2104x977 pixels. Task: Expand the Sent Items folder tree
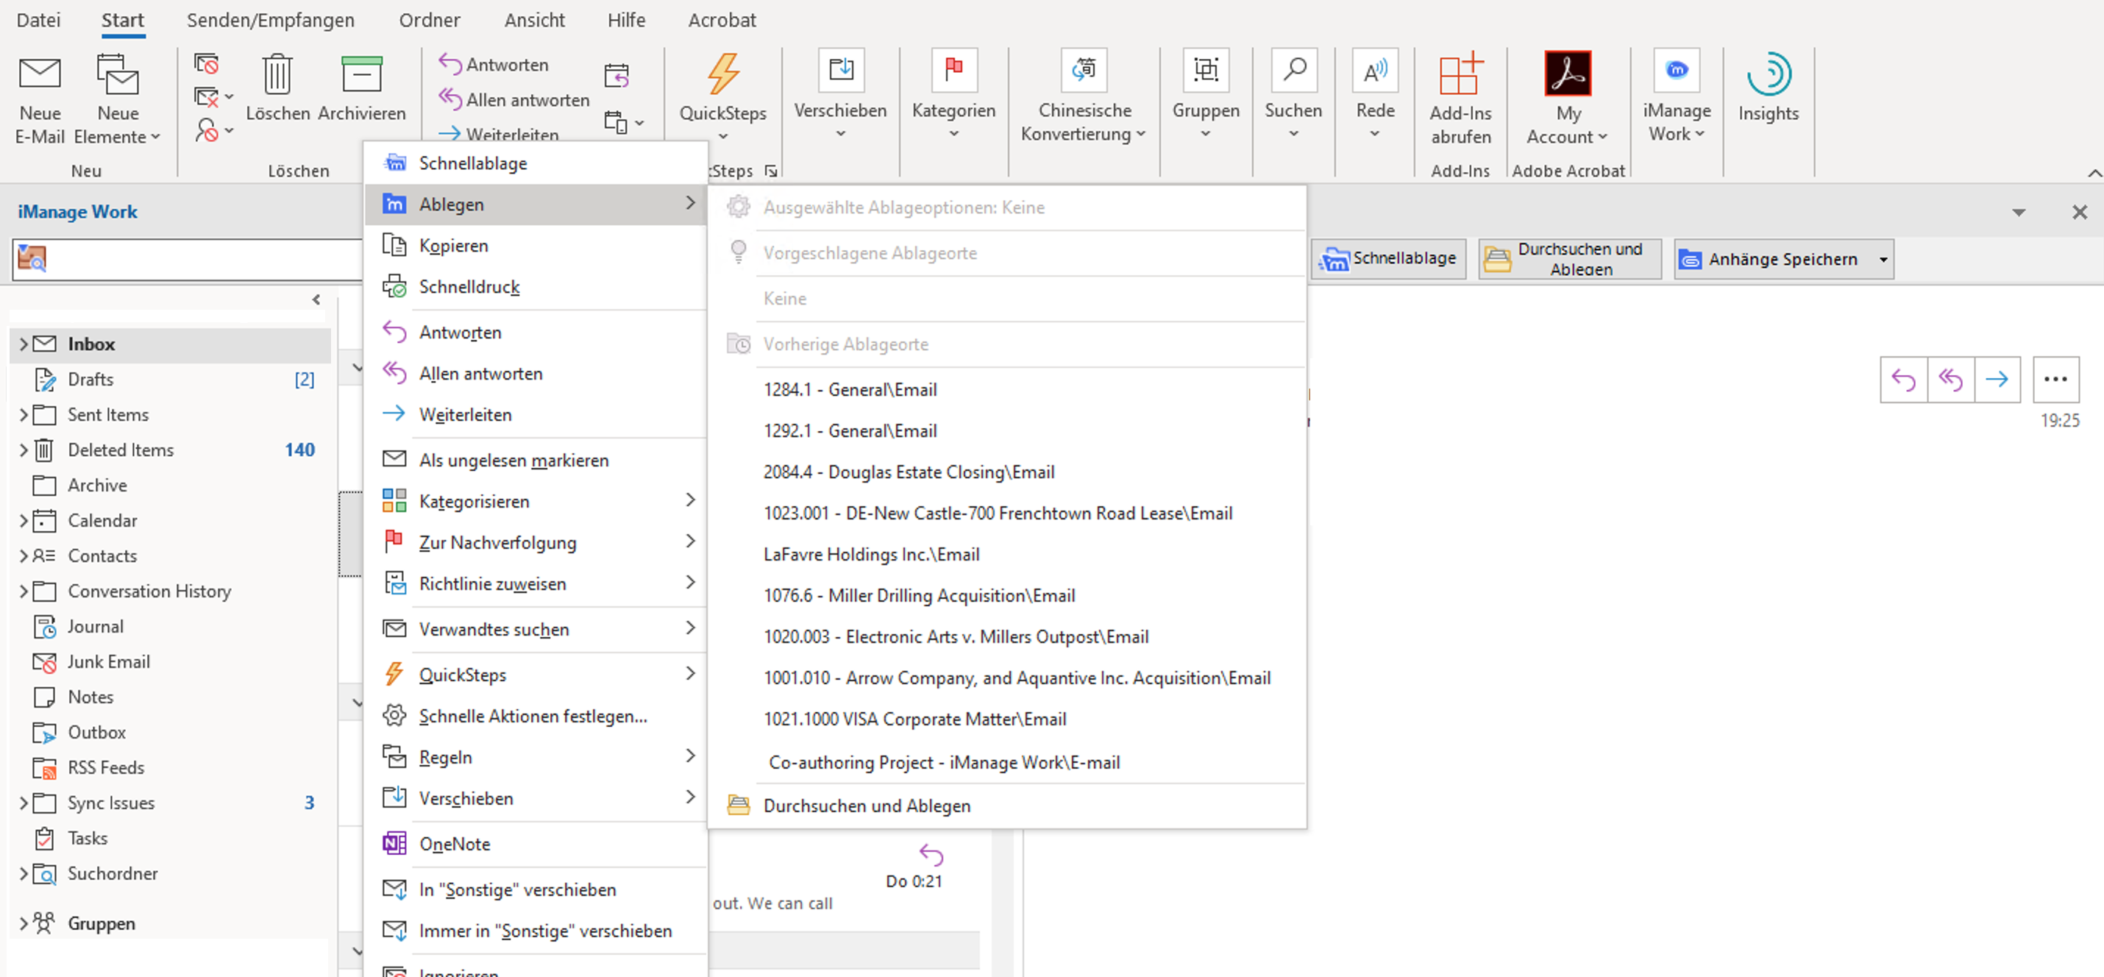coord(24,415)
